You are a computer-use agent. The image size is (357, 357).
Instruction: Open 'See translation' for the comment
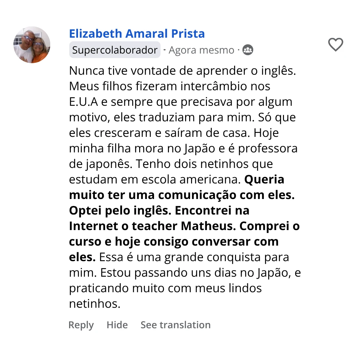176,325
